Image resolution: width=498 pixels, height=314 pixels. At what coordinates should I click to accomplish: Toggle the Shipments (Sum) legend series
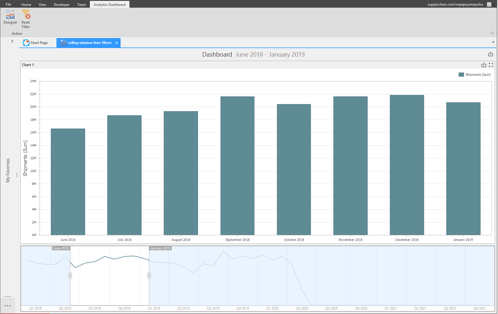(x=475, y=75)
